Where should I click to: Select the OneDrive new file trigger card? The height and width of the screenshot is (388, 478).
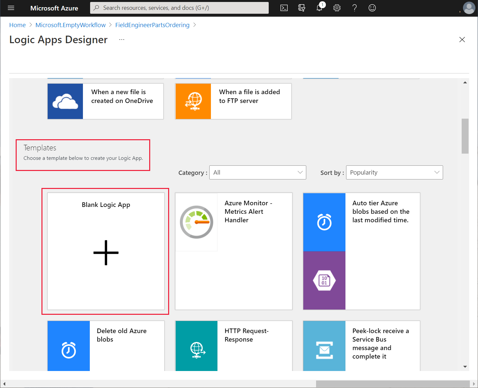click(x=105, y=101)
